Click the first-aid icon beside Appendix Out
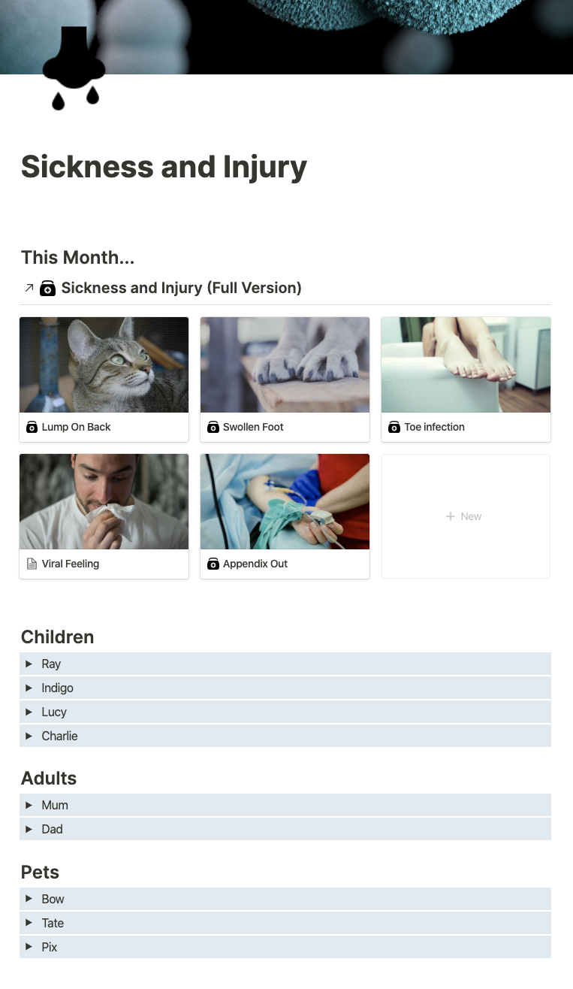Screen dimensions: 573x989 pos(213,564)
